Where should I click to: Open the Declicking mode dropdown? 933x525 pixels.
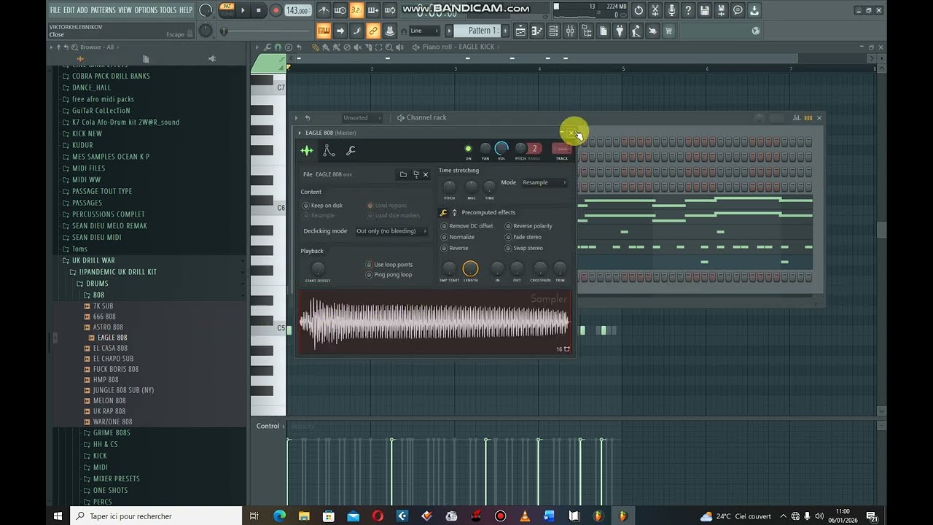[x=391, y=231]
